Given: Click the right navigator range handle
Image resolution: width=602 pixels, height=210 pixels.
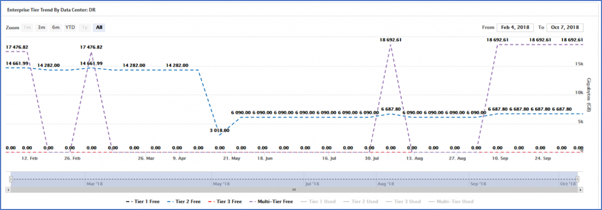Looking at the screenshot, I should pos(577,178).
